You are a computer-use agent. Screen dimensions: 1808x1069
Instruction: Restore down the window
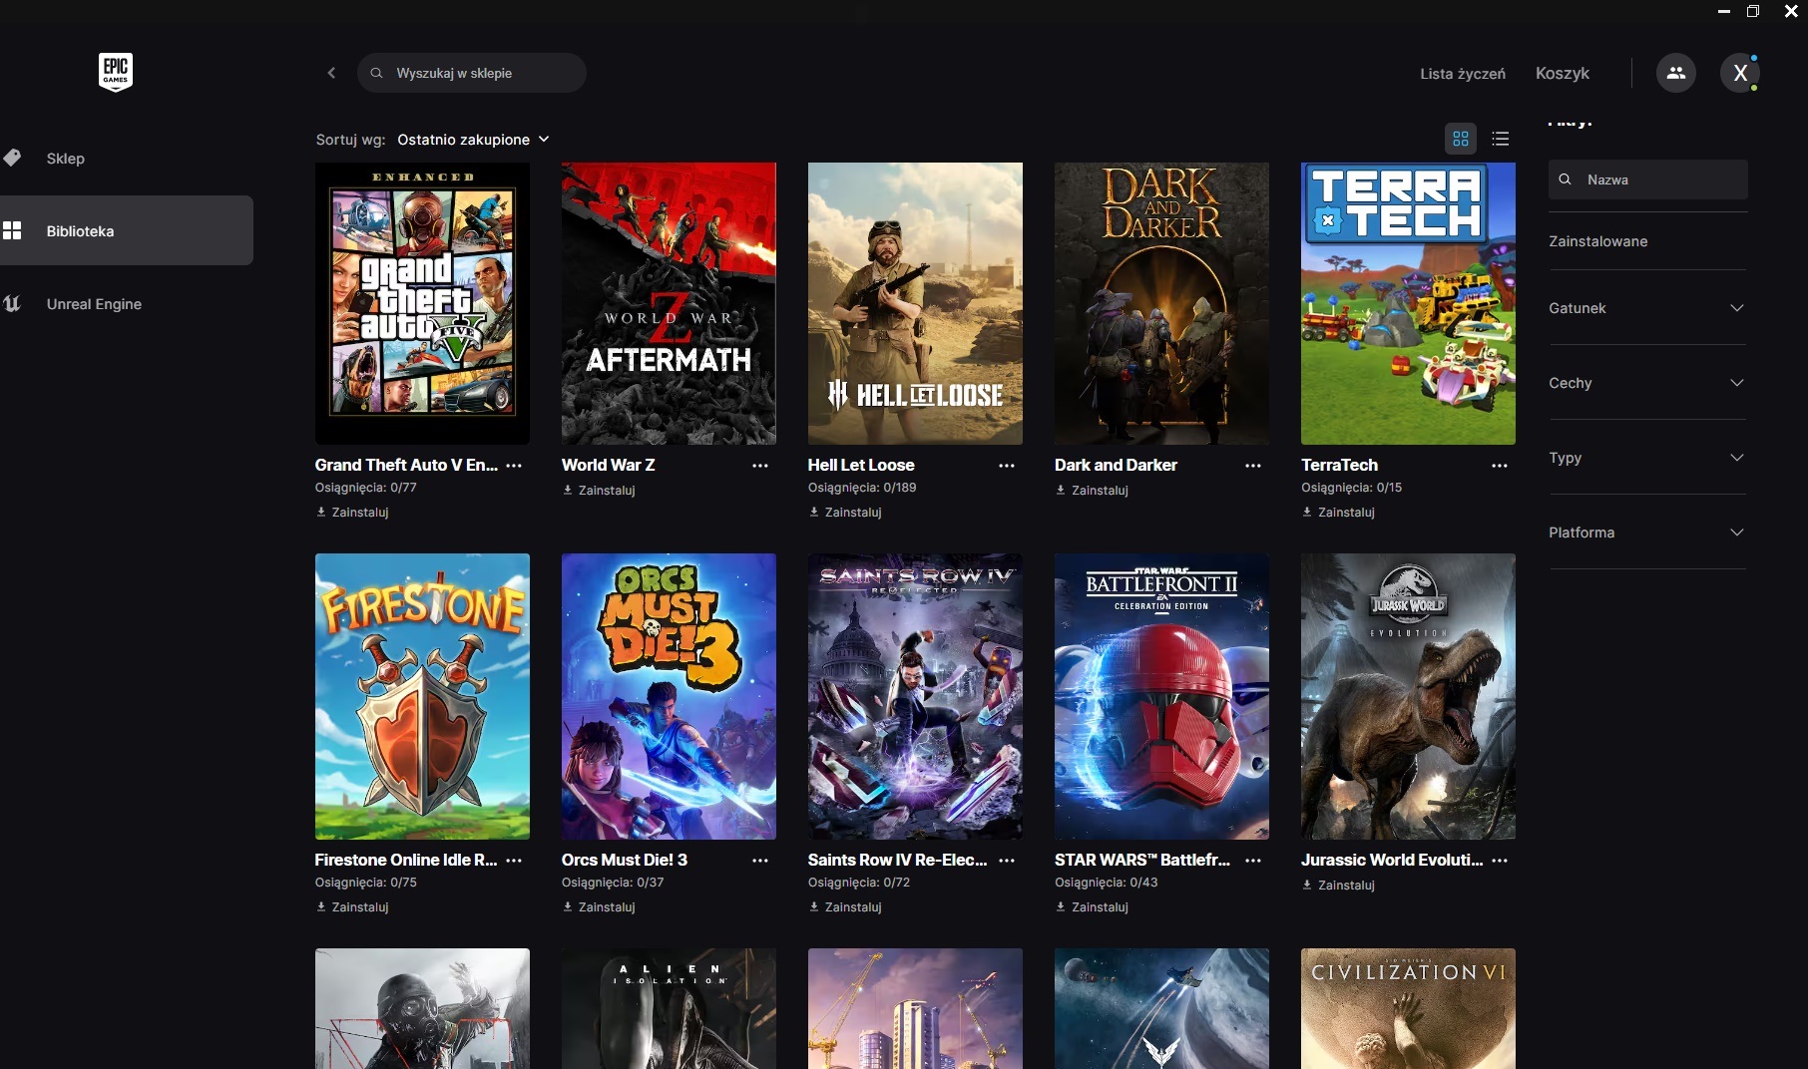coord(1753,11)
